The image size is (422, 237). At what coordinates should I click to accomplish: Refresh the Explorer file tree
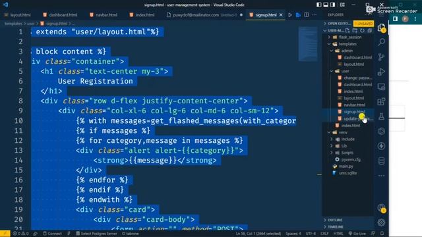pos(362,30)
